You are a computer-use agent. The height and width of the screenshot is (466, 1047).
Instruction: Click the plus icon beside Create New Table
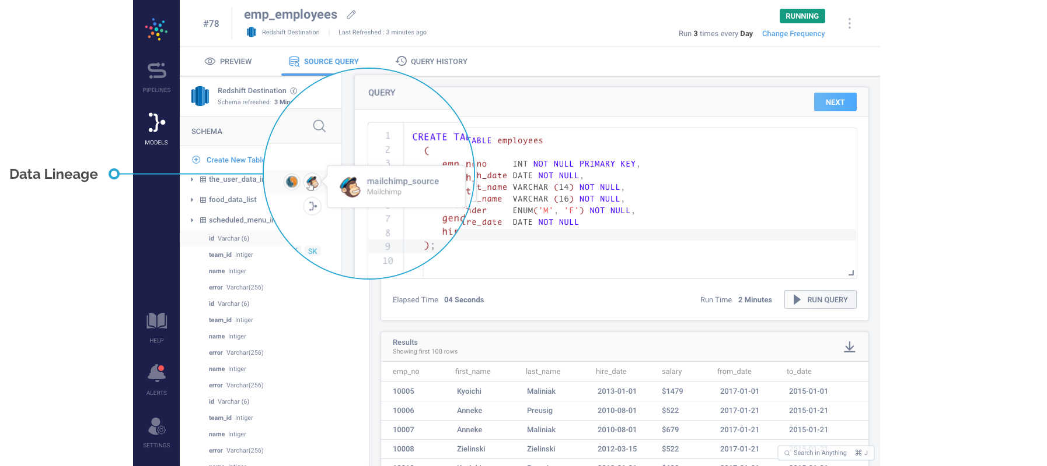click(196, 160)
